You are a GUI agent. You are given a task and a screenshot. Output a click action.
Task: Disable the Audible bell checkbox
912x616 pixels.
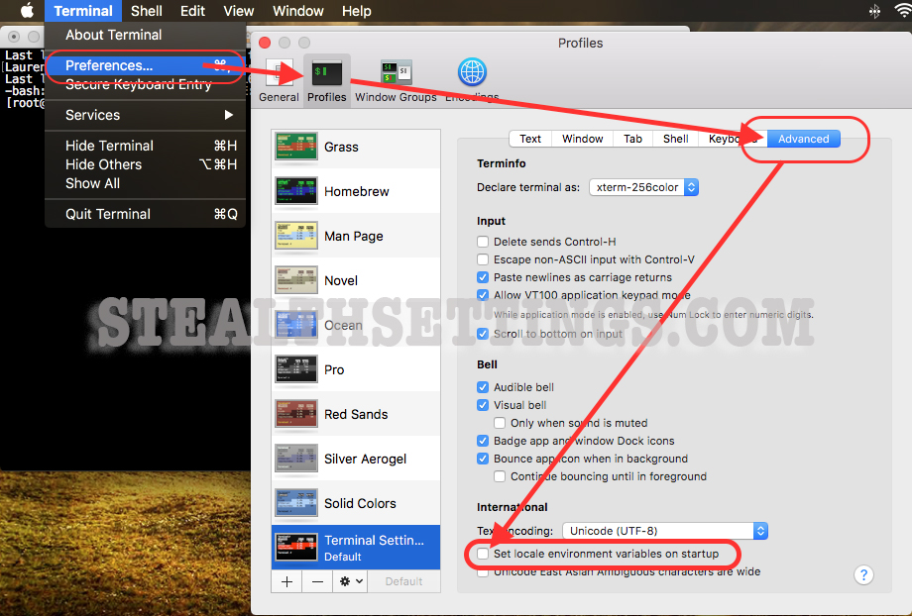484,387
